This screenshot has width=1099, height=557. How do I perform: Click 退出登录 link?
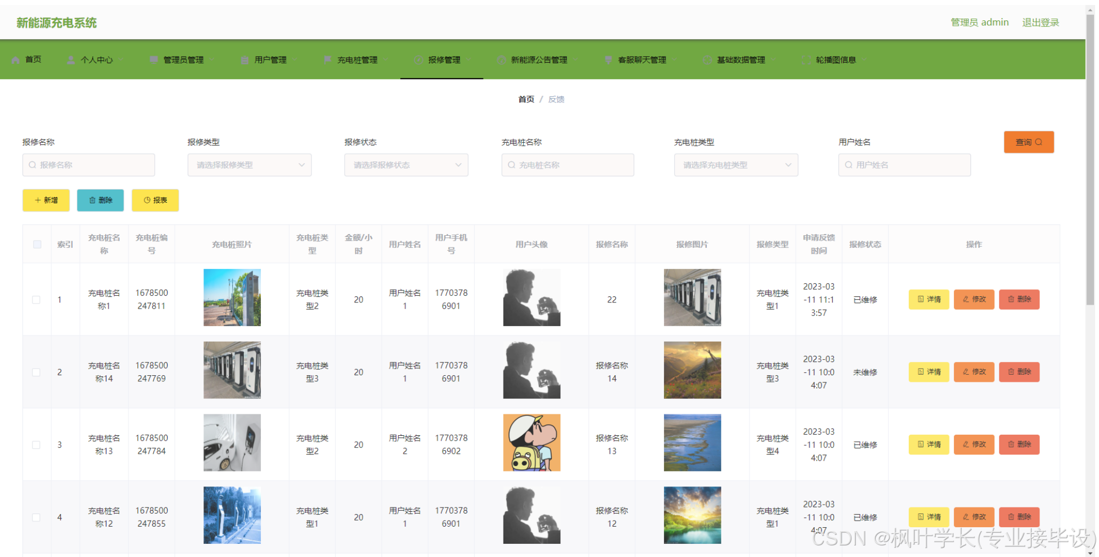(1041, 23)
